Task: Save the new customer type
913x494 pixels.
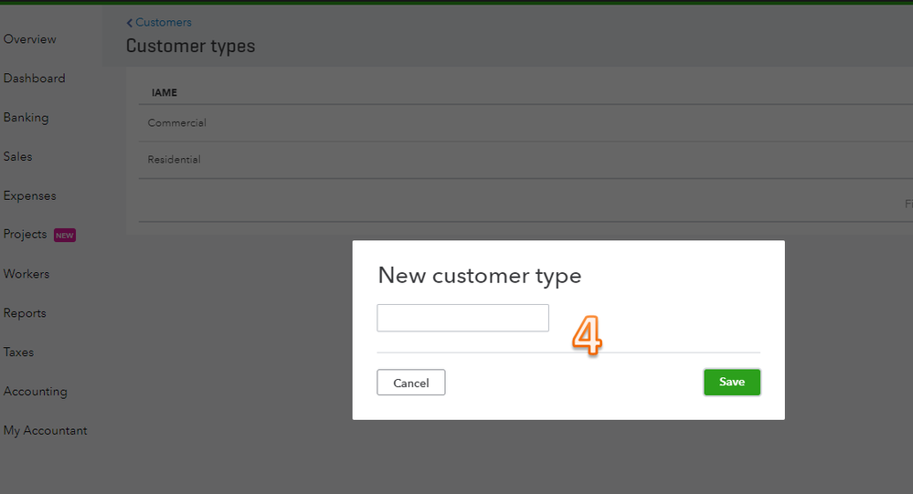Action: (x=731, y=382)
